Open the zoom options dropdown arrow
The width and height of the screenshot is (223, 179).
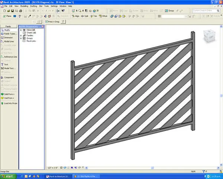(83, 11)
